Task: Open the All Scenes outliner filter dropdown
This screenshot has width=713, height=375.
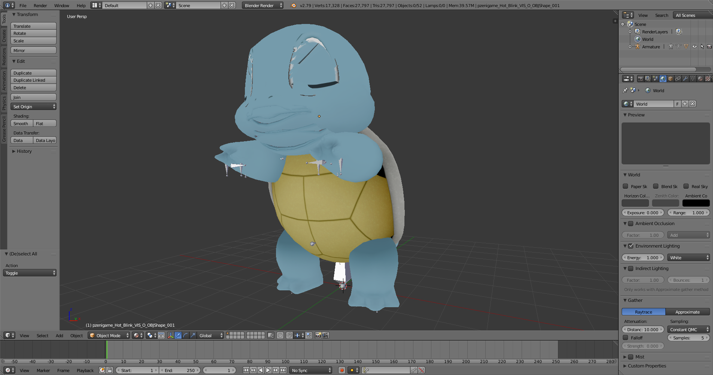Action: click(693, 15)
